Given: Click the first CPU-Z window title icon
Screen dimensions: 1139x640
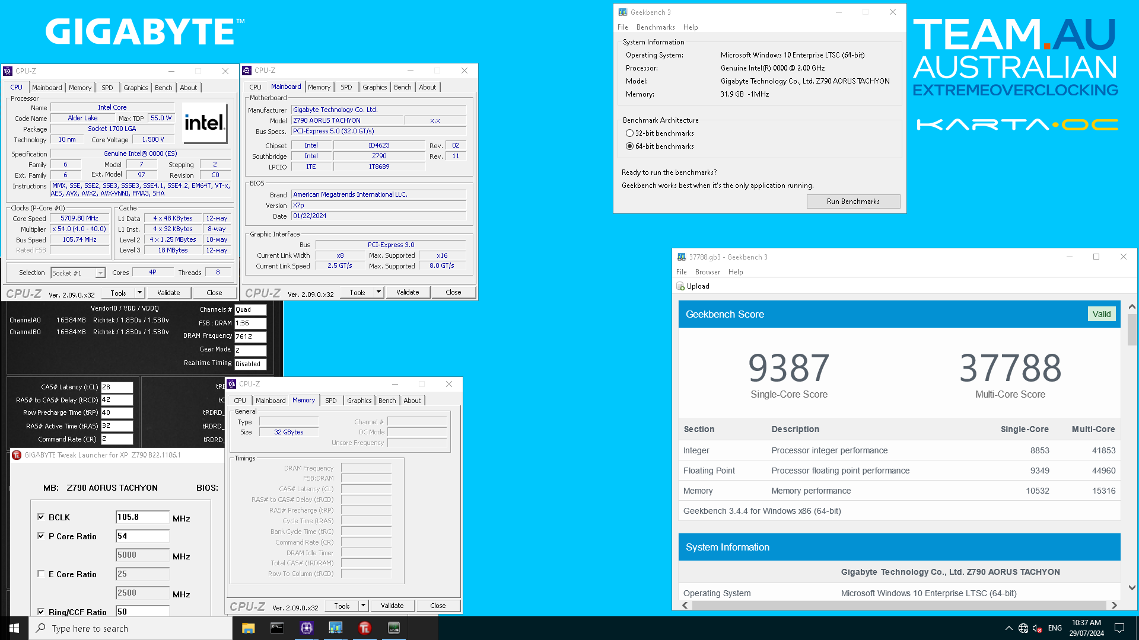Looking at the screenshot, I should [8, 71].
